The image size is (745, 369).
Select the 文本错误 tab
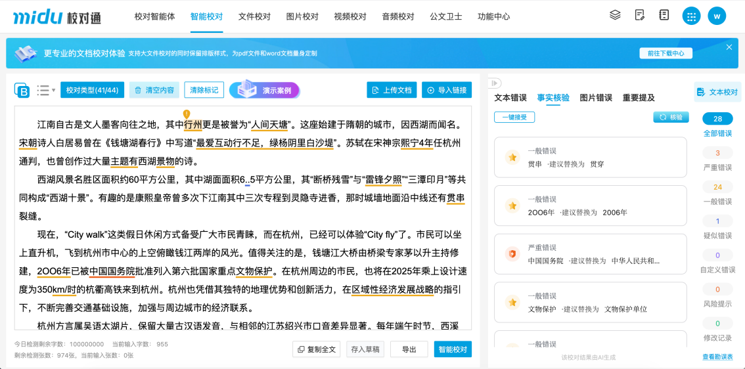[510, 98]
